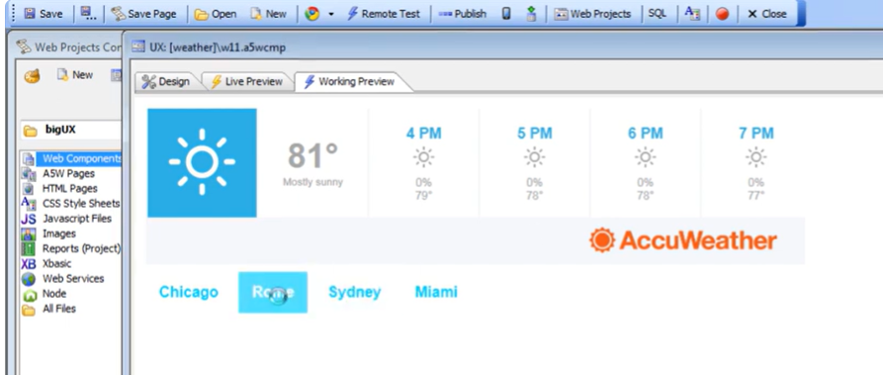Click the mobile phone icon in the toolbar
The image size is (883, 375).
pos(506,14)
